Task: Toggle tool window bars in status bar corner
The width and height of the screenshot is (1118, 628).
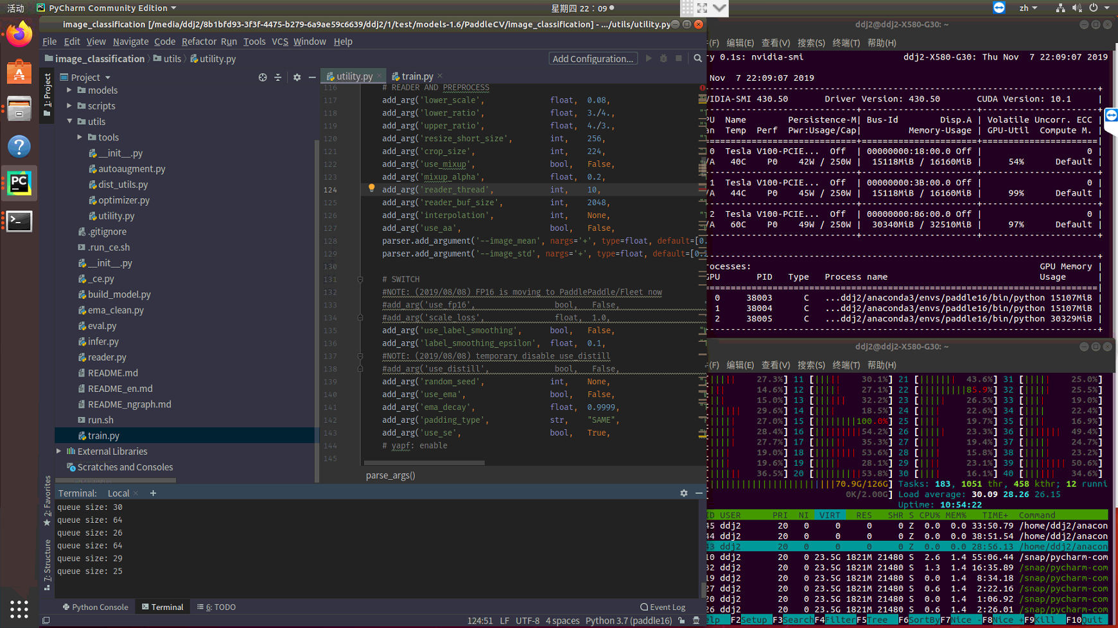Action: (46, 620)
